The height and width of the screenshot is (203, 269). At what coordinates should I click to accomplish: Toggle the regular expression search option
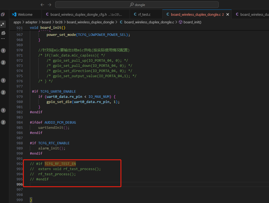(x=3, y=24)
